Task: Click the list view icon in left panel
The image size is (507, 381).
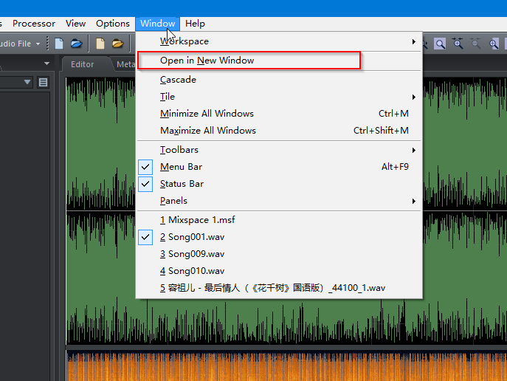Action: pyautogui.click(x=44, y=82)
